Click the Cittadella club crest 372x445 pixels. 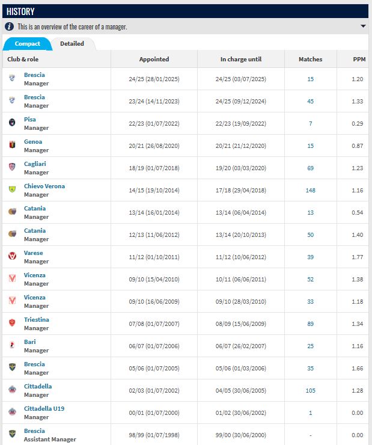click(x=12, y=389)
